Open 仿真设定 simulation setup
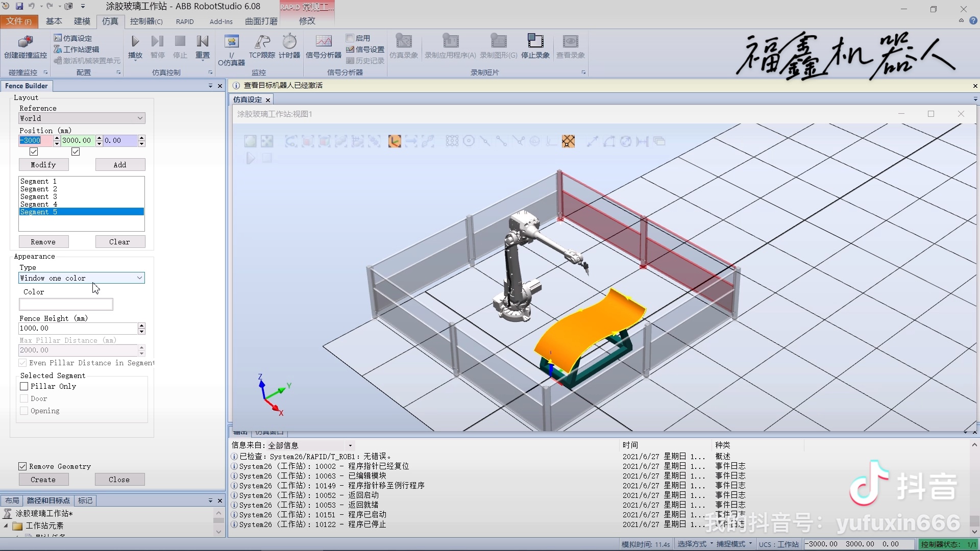Screen dimensions: 980x551 (73, 38)
